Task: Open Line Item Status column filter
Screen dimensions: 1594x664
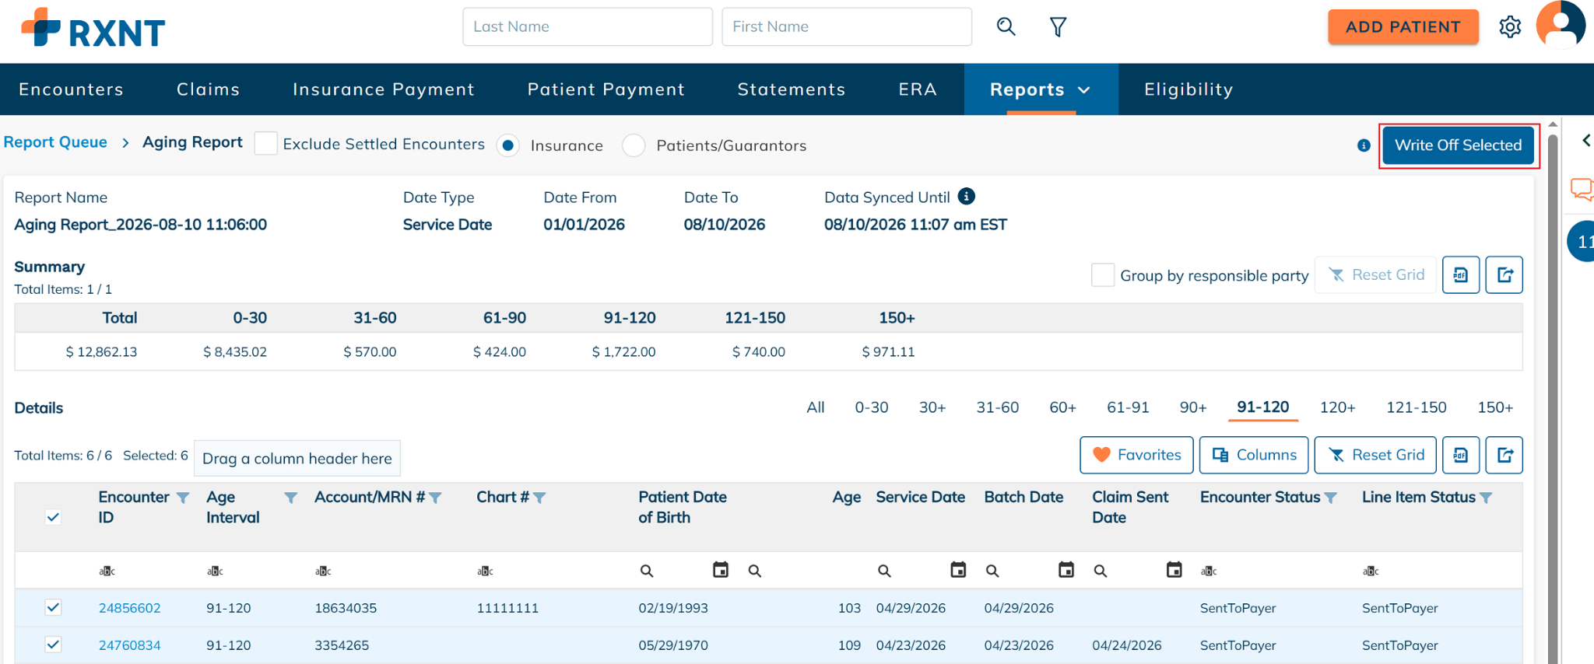Action: (1485, 498)
